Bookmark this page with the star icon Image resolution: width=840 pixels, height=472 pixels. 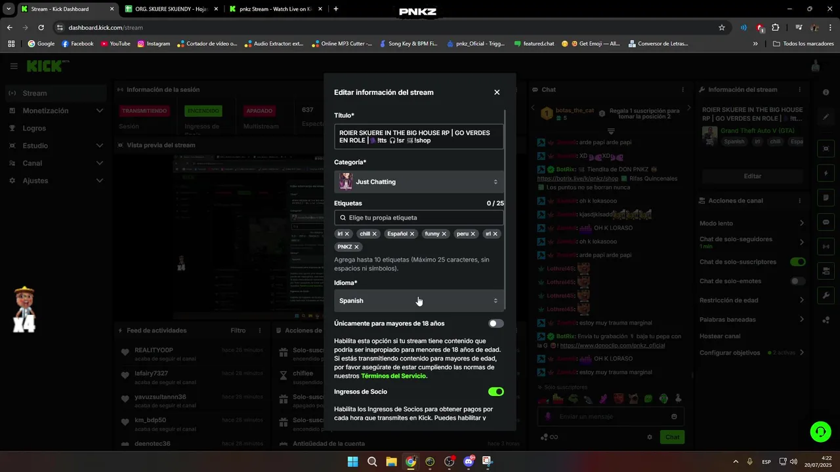click(722, 28)
